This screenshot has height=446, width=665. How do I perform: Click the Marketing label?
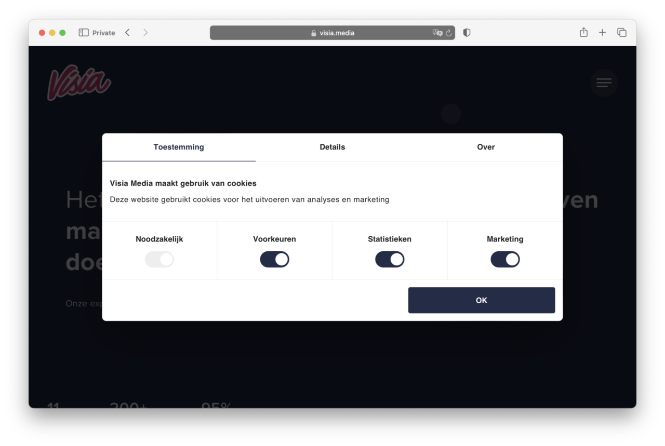click(x=505, y=239)
